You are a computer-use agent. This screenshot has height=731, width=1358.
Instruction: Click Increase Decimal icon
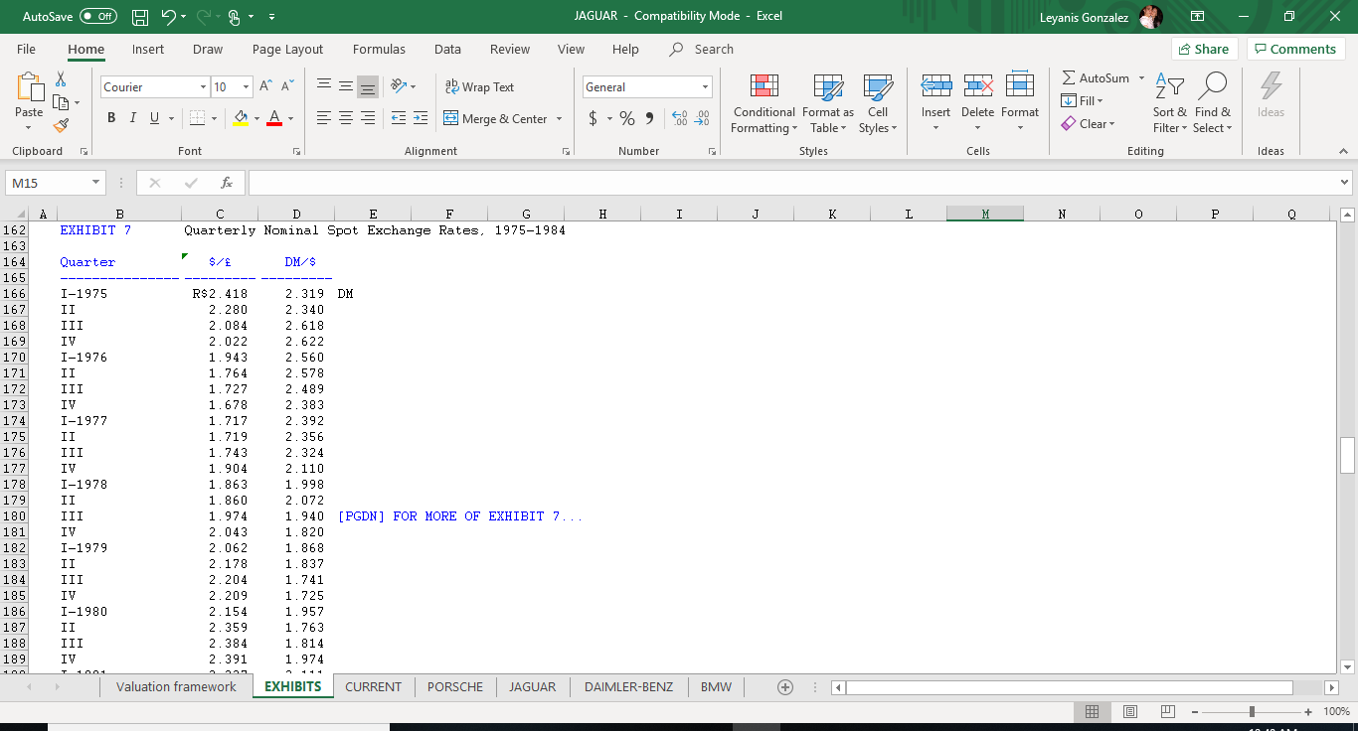click(680, 118)
